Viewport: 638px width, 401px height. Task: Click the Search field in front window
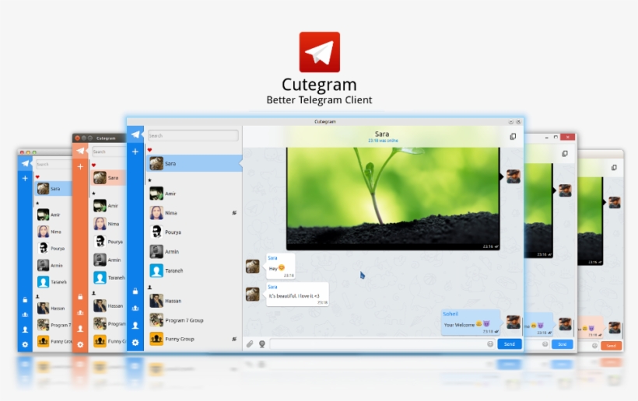(x=193, y=135)
